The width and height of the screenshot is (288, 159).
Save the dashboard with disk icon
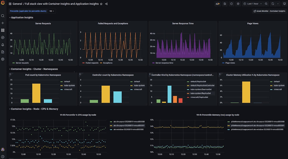coord(225,4)
